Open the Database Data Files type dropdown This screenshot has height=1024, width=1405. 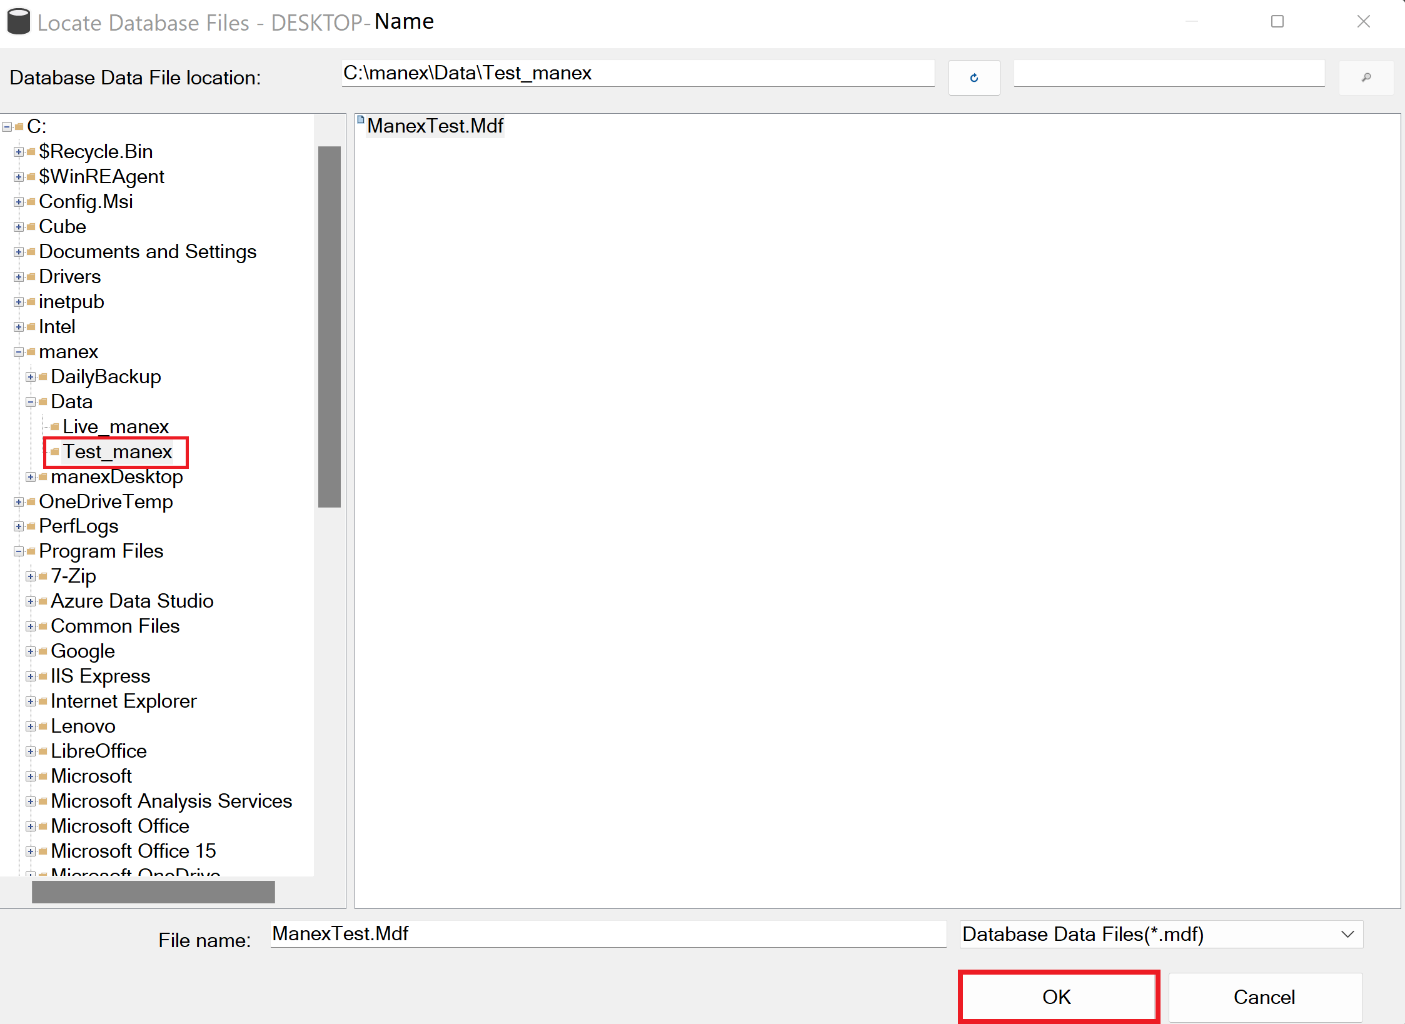click(x=1347, y=934)
